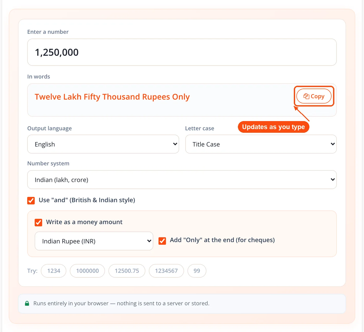Image resolution: width=364 pixels, height=332 pixels.
Task: Click the Letter case label
Action: click(200, 128)
